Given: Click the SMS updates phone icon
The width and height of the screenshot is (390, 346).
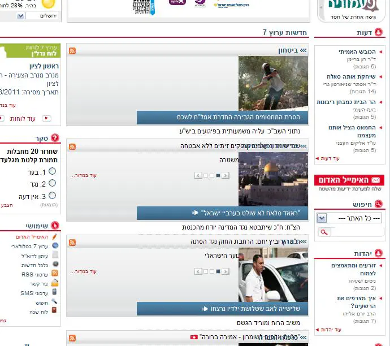Looking at the screenshot, I should pyautogui.click(x=54, y=292).
